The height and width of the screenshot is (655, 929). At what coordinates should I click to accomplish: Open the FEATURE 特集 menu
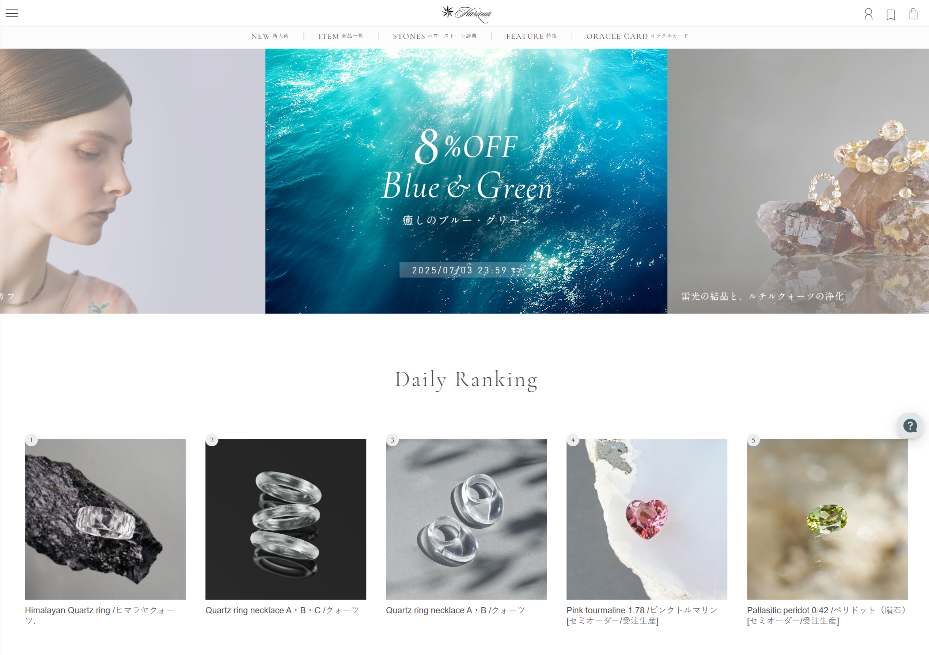pyautogui.click(x=531, y=37)
